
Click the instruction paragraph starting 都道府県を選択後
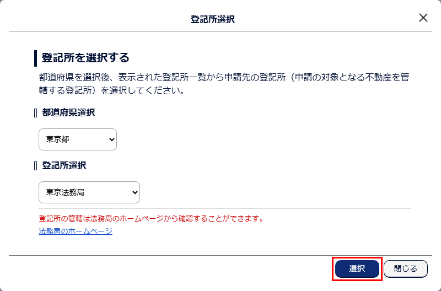(x=220, y=83)
